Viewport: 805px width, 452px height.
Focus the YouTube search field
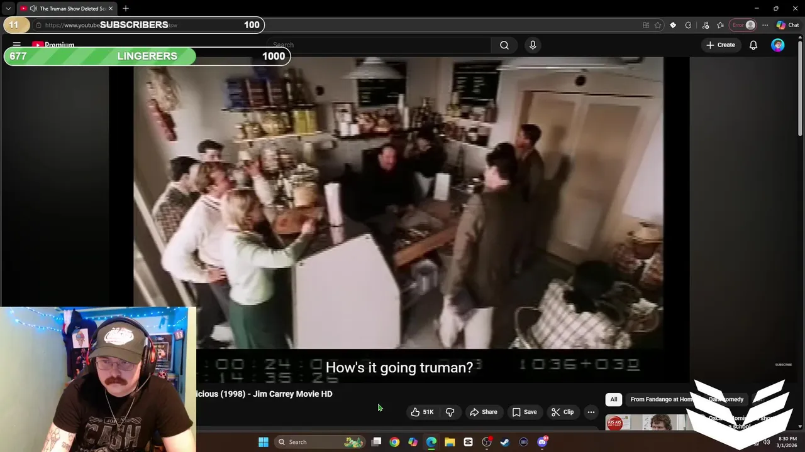(x=379, y=45)
